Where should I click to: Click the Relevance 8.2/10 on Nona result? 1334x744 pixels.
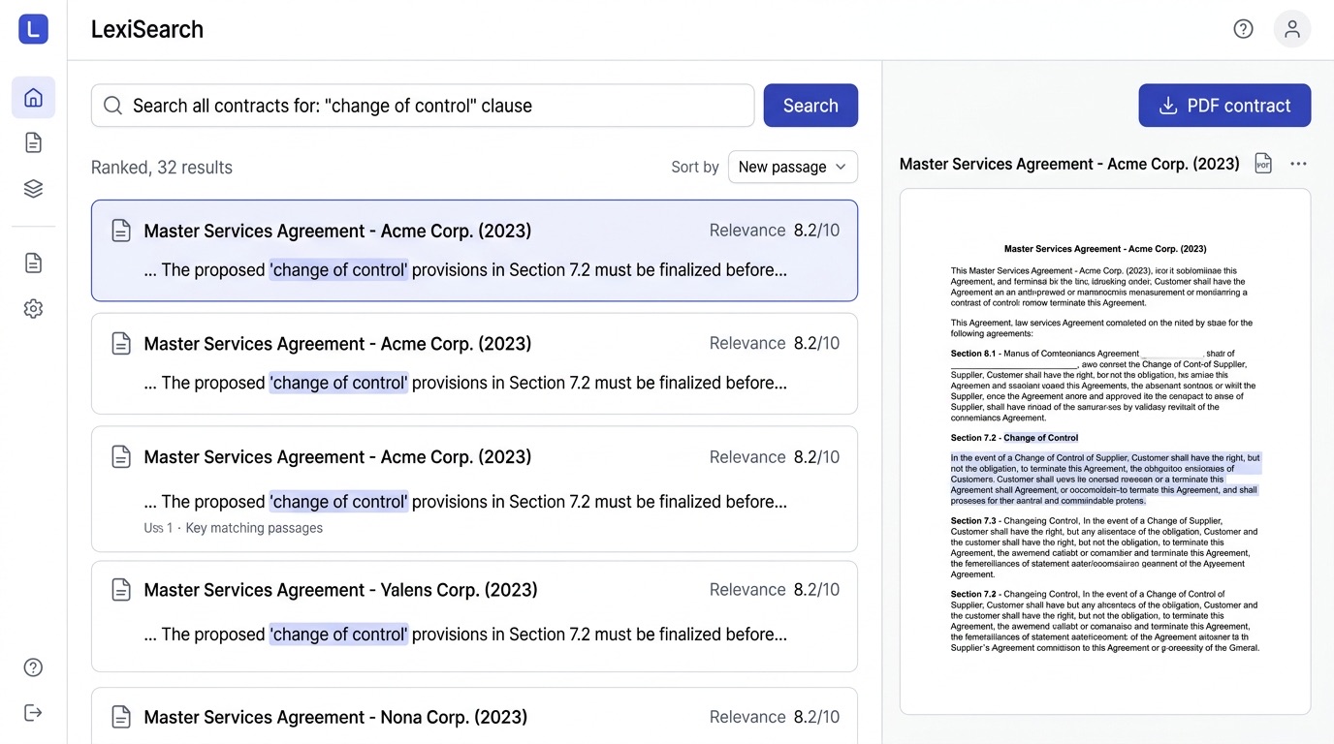click(x=775, y=717)
